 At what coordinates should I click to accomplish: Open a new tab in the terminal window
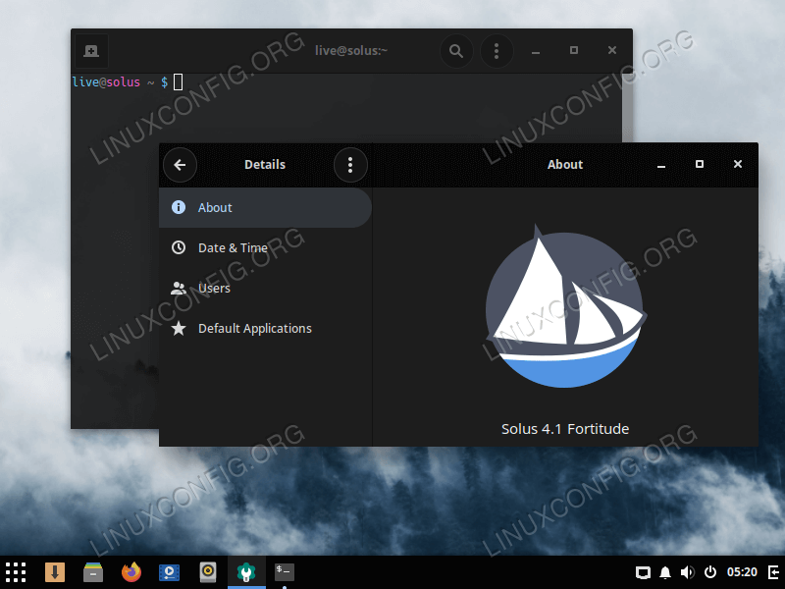click(x=91, y=51)
